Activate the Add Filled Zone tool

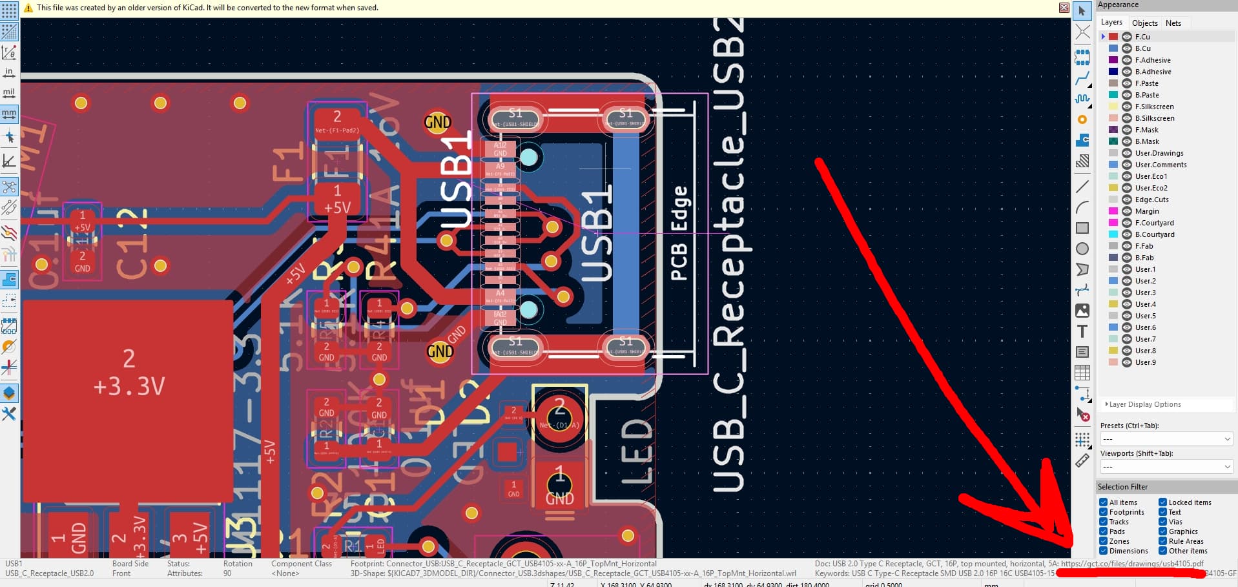click(1082, 140)
